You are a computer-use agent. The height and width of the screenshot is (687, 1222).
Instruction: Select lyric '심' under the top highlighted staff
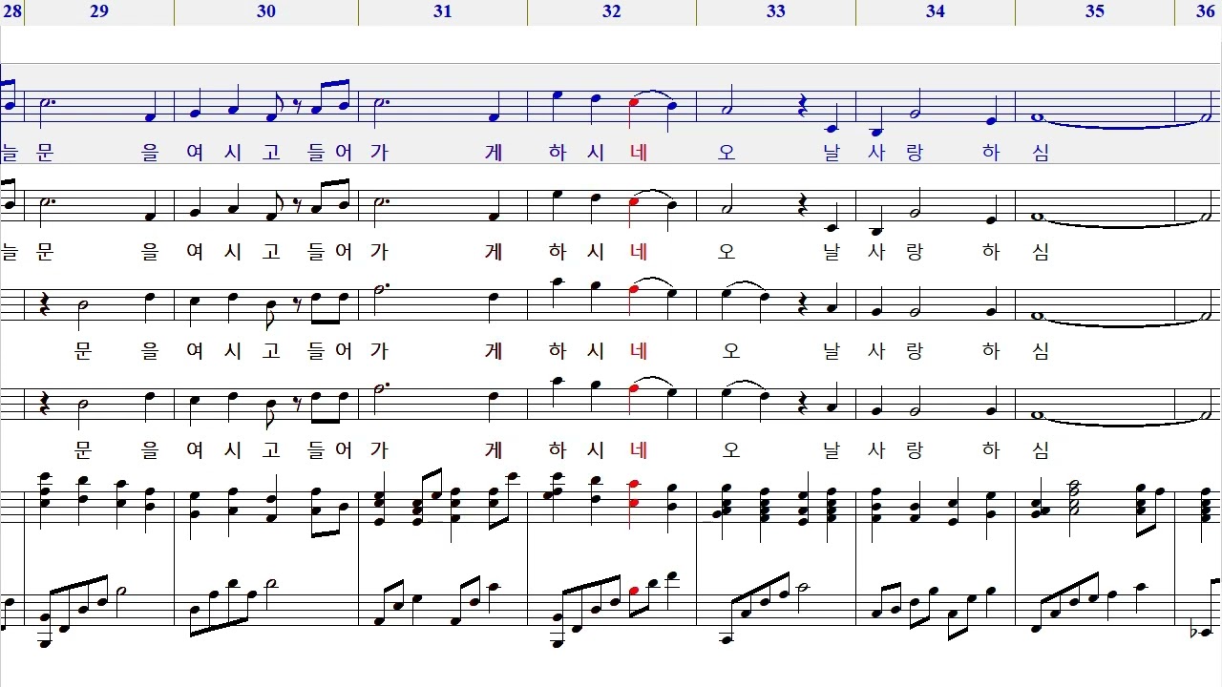point(1041,153)
